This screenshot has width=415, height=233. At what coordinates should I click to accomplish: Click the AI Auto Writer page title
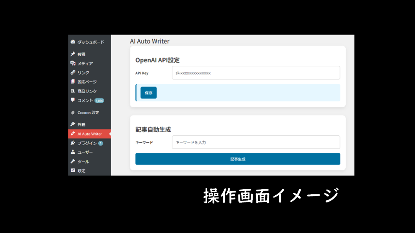(x=149, y=41)
